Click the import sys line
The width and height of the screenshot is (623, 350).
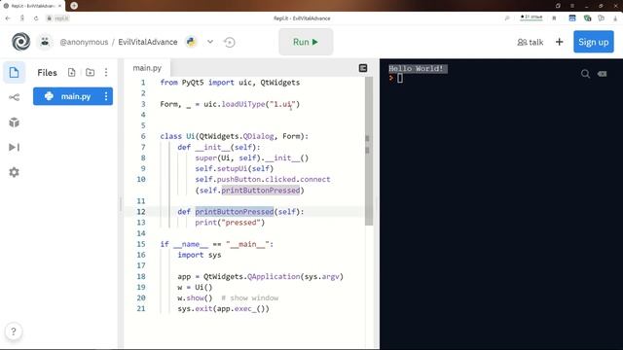[199, 255]
